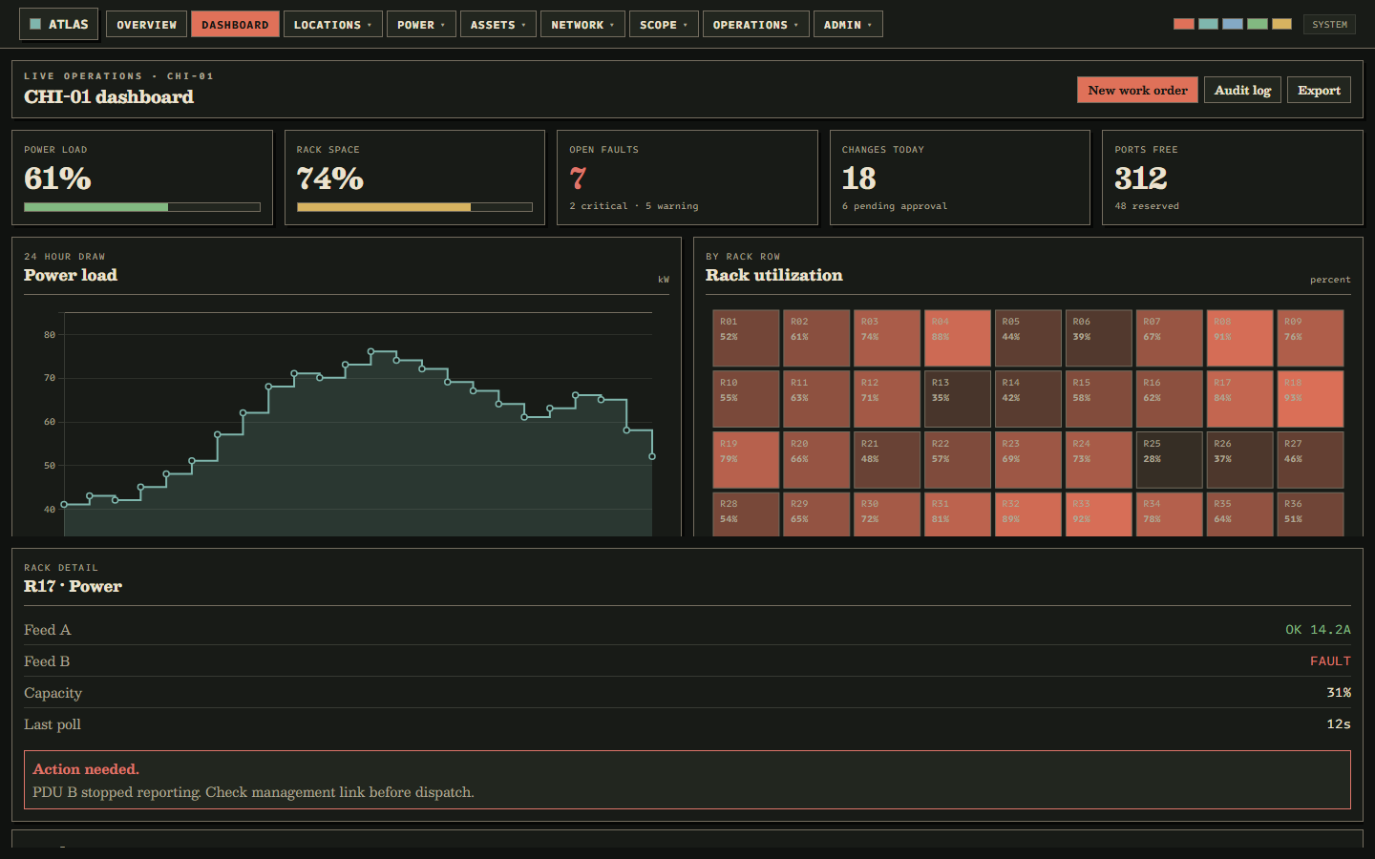Image resolution: width=1375 pixels, height=859 pixels.
Task: Pick the teal theme color swatch
Action: click(x=1209, y=24)
